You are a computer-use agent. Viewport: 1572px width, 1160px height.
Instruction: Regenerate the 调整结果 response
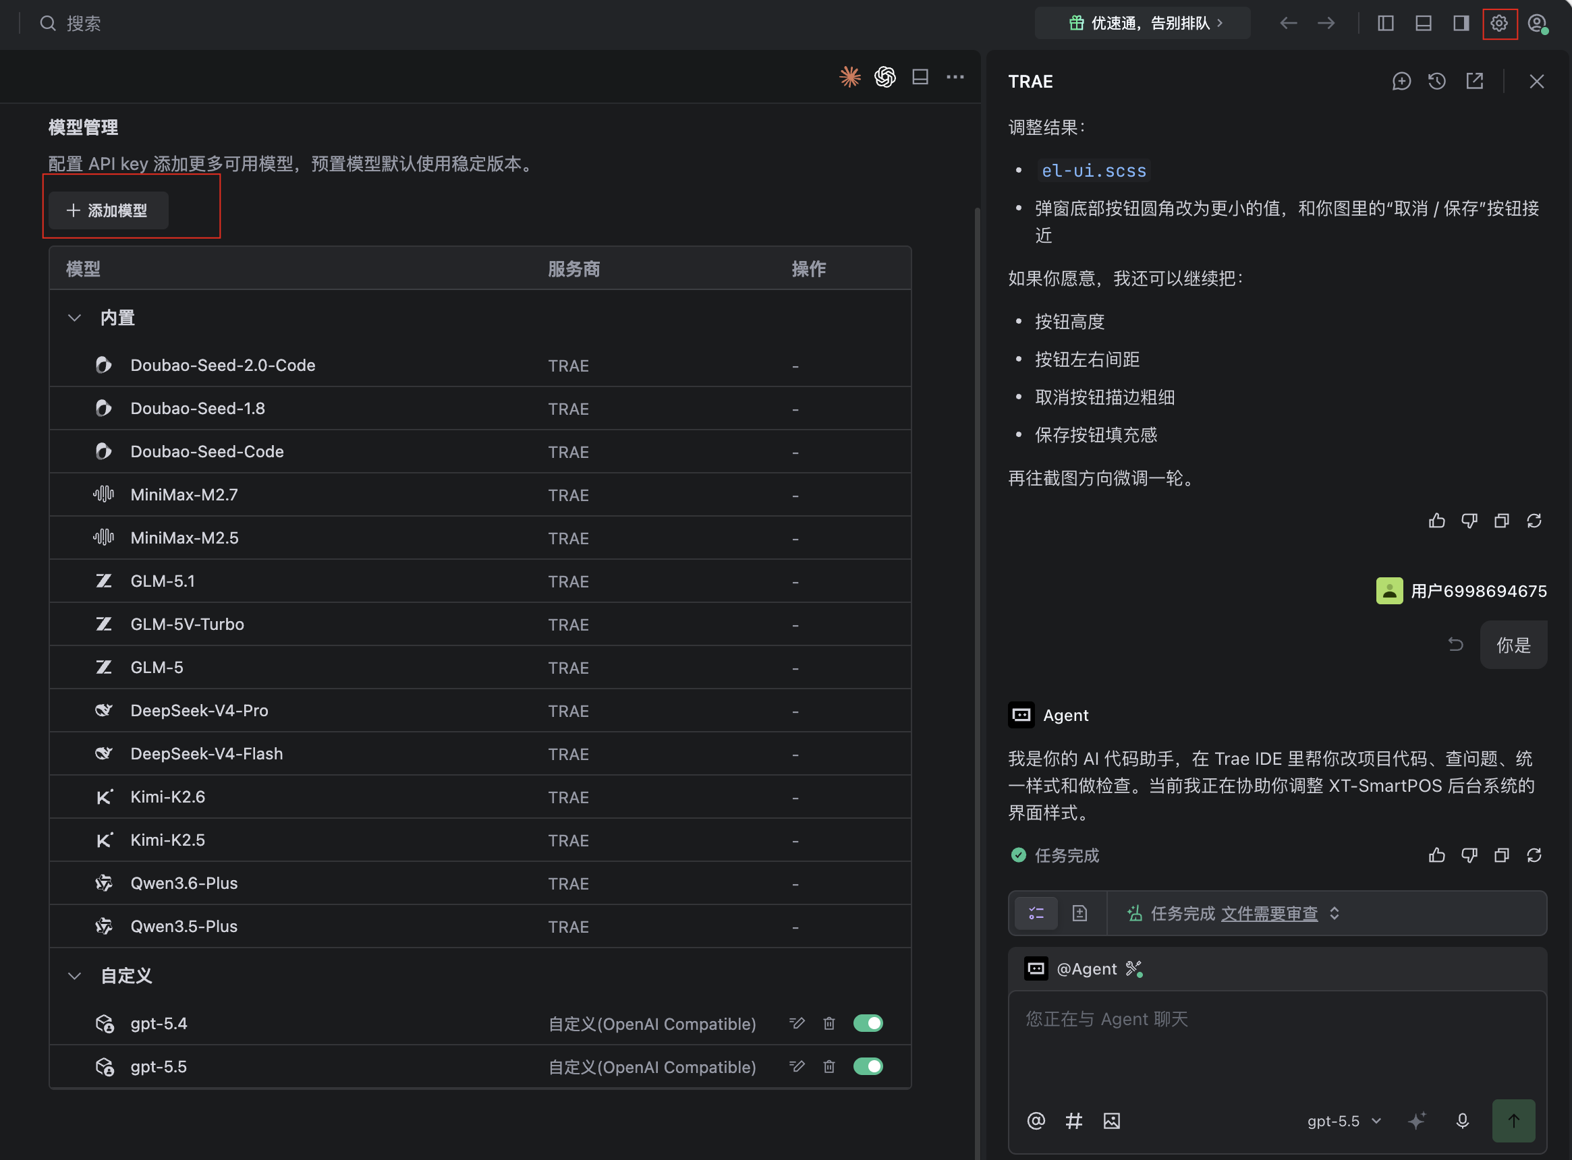coord(1534,521)
